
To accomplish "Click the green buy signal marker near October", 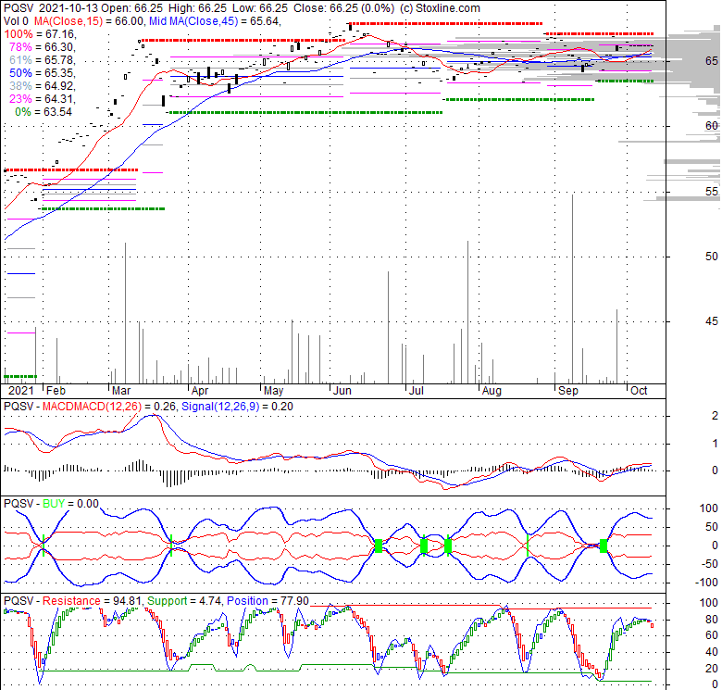I will [x=604, y=546].
